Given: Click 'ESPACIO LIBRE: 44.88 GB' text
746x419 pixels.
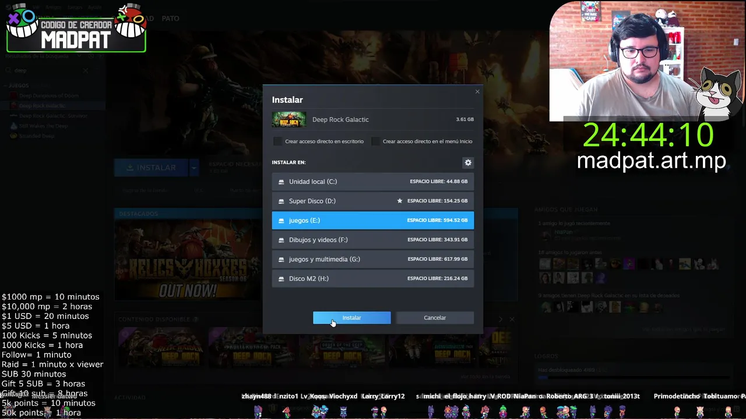Looking at the screenshot, I should coord(439,182).
